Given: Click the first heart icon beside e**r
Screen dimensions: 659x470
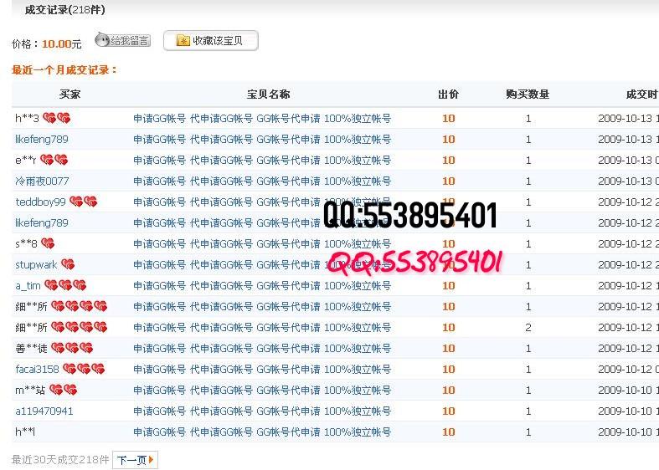Looking at the screenshot, I should 47,160.
